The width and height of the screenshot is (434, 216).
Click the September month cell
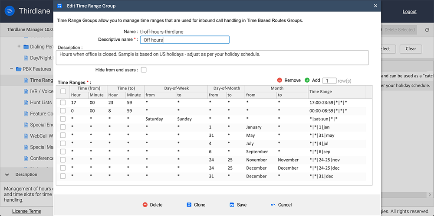[x=257, y=152]
